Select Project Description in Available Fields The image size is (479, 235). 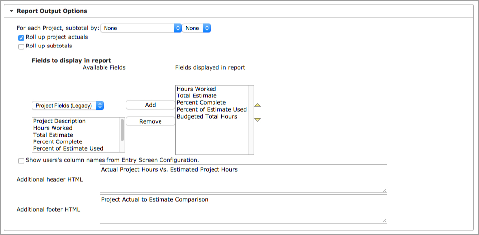76,121
